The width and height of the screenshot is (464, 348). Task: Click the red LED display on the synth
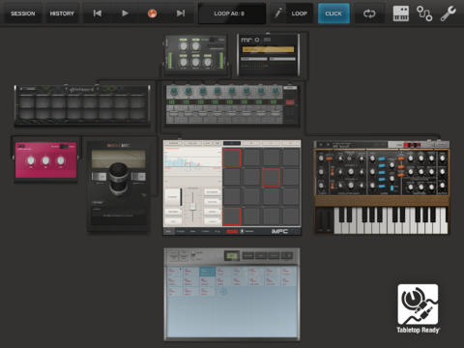coord(412,145)
